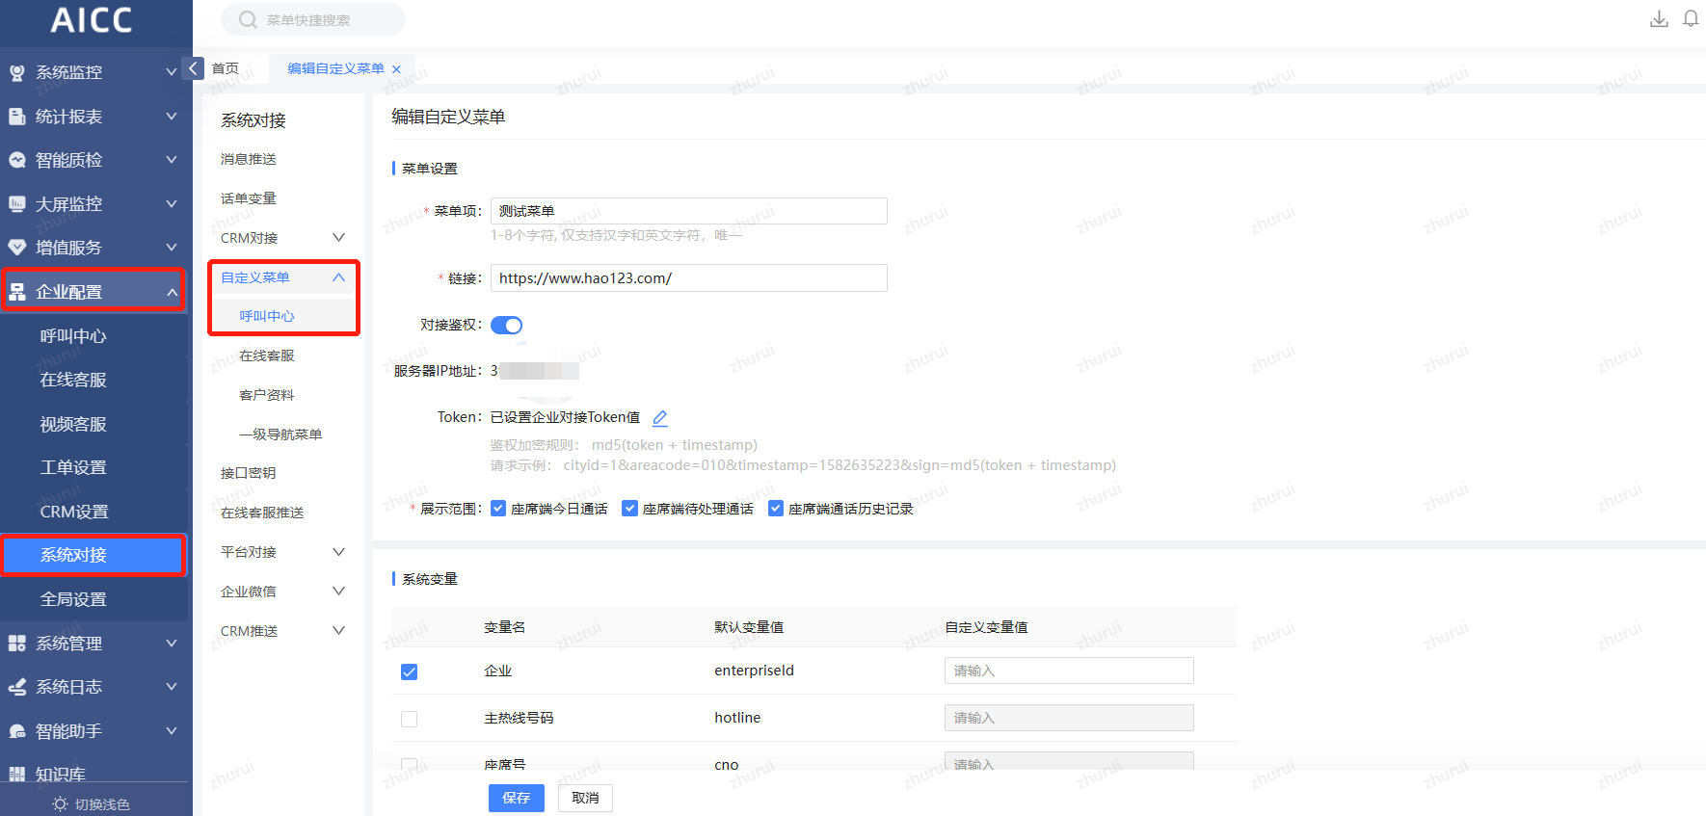Uncheck the 企业 variable checkbox
Viewport: 1706px width, 816px height.
(x=409, y=671)
